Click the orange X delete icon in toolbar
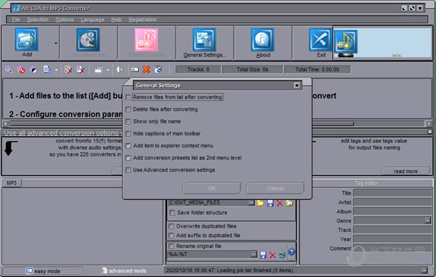This screenshot has height=277, width=436. click(x=146, y=69)
